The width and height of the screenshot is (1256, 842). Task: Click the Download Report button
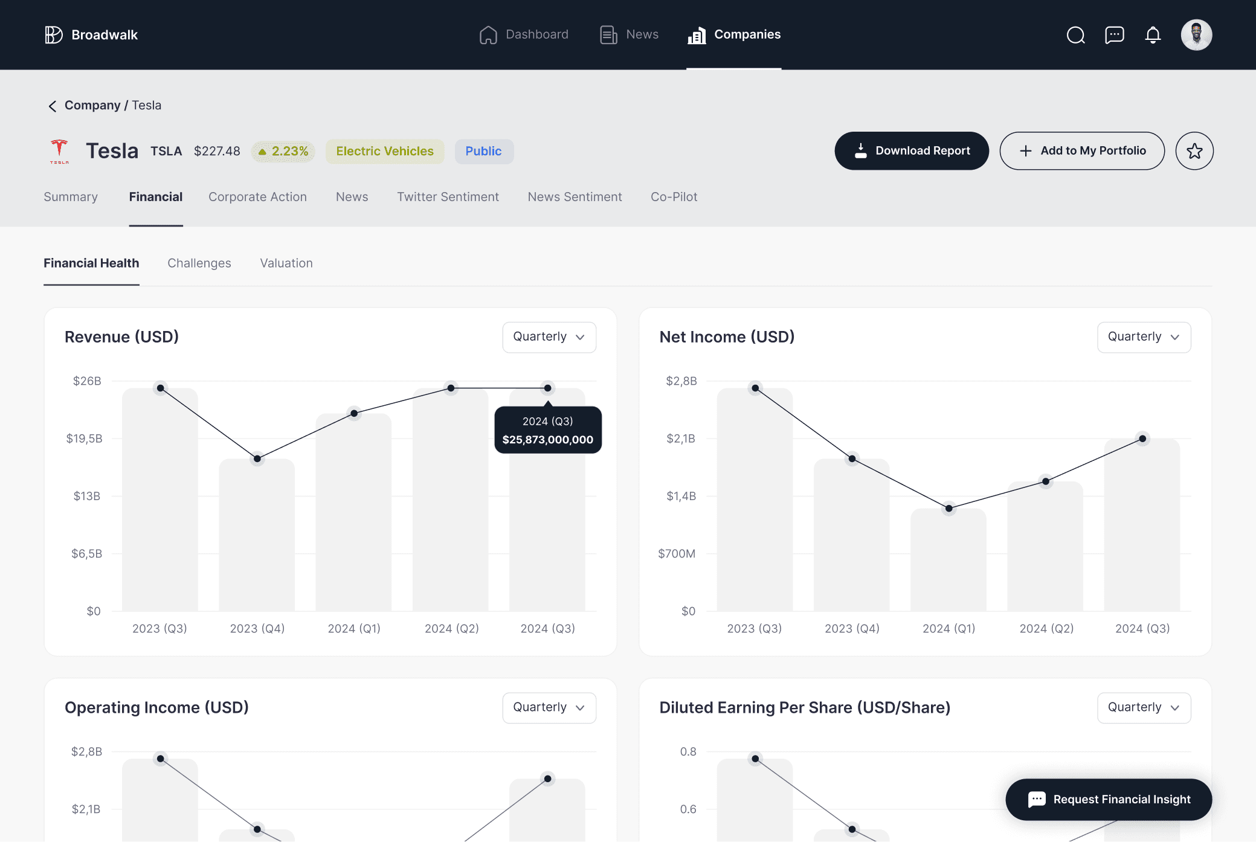[x=912, y=151]
